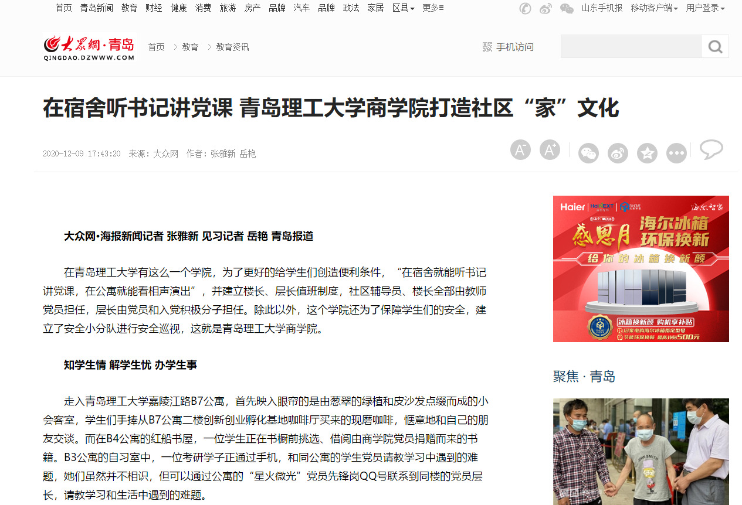The image size is (742, 505).
Task: Open more sharing options ellipsis
Action: point(676,153)
